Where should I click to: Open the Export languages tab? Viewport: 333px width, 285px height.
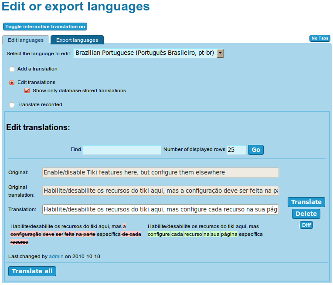(77, 40)
